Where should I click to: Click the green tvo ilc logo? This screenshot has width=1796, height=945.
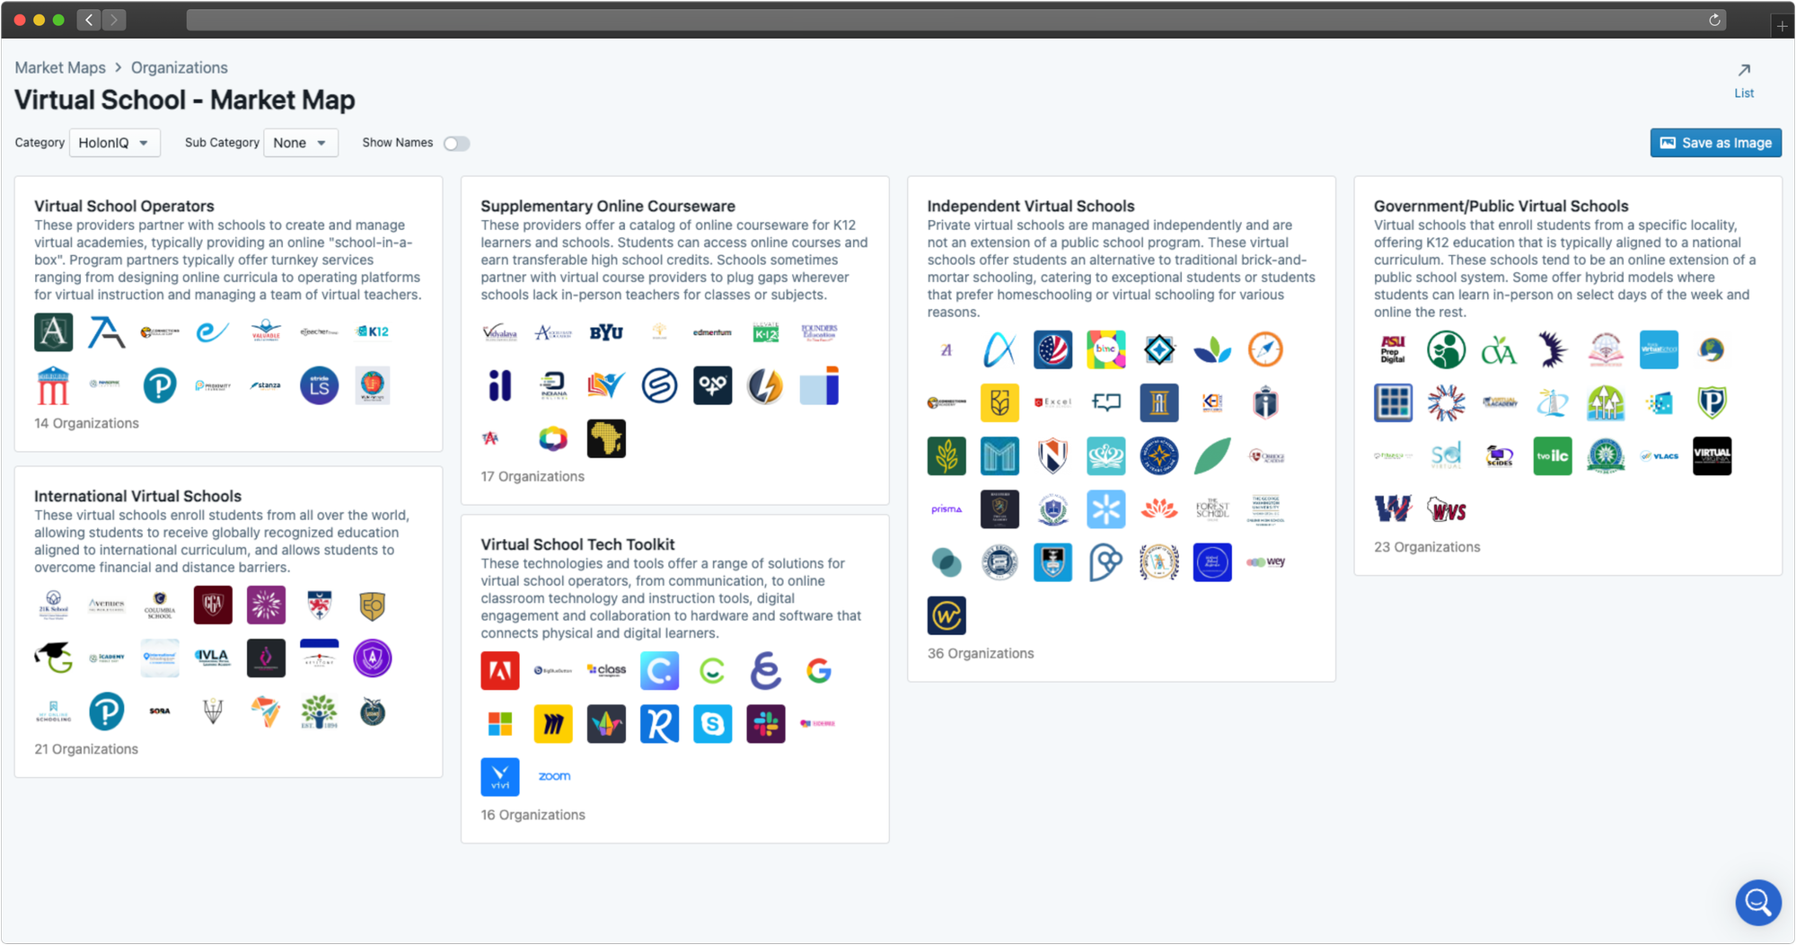coord(1553,456)
